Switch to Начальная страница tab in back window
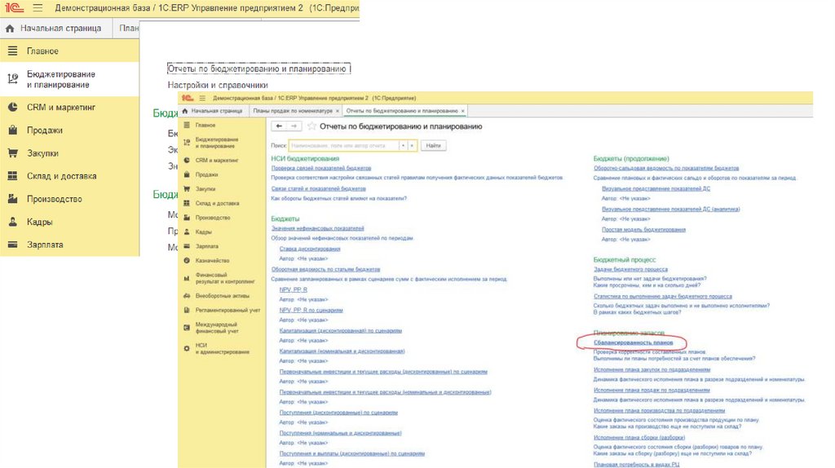The height and width of the screenshot is (468, 835). 56,29
